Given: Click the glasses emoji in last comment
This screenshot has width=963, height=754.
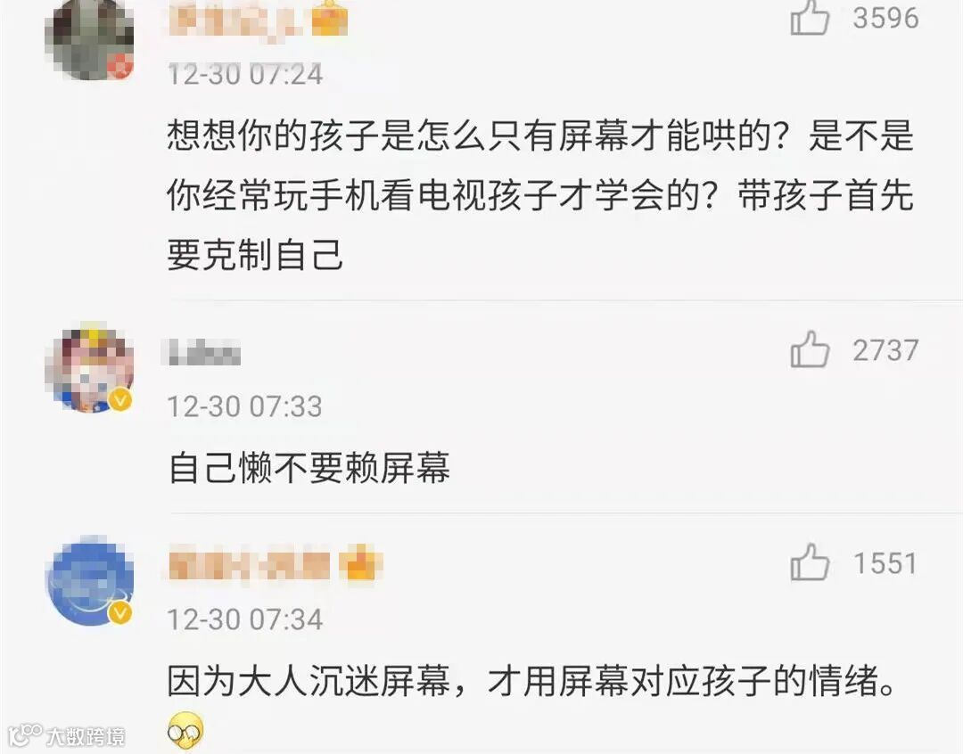Looking at the screenshot, I should 185,731.
